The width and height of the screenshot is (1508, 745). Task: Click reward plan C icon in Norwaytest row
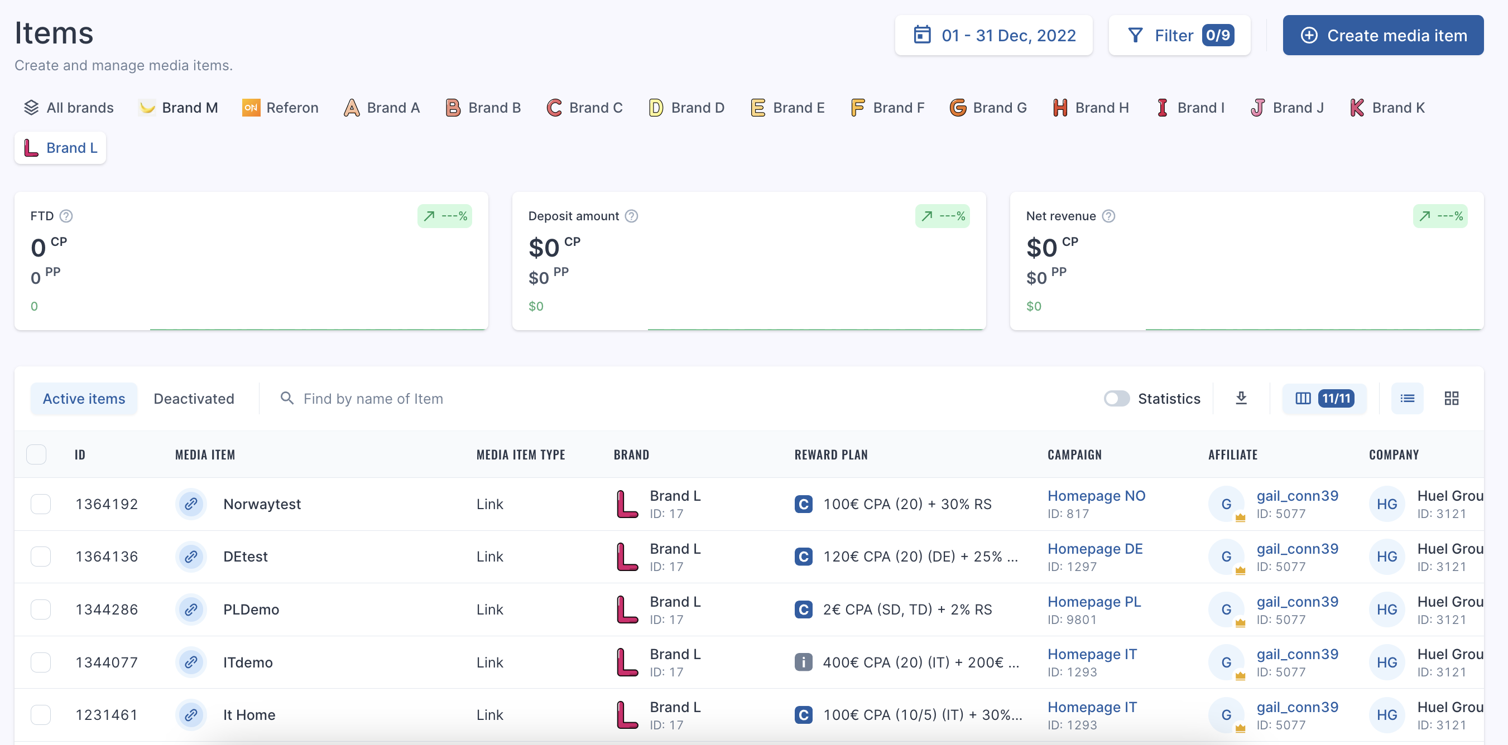(803, 504)
